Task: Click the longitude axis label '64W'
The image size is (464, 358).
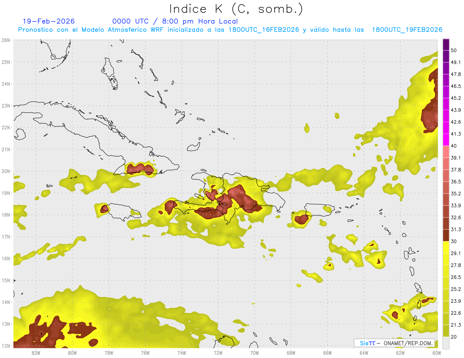Action: (364, 353)
